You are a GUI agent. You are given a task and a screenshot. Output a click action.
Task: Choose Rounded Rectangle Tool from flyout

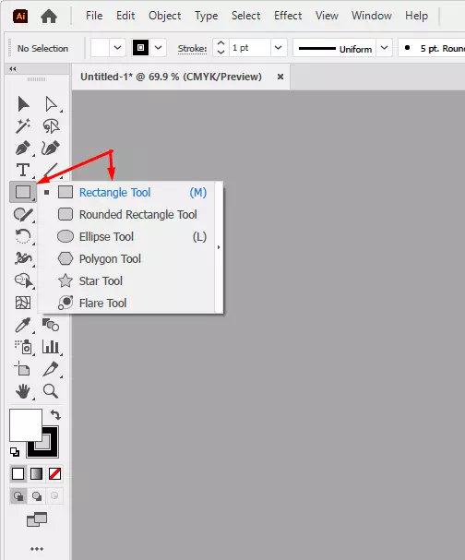point(127,214)
